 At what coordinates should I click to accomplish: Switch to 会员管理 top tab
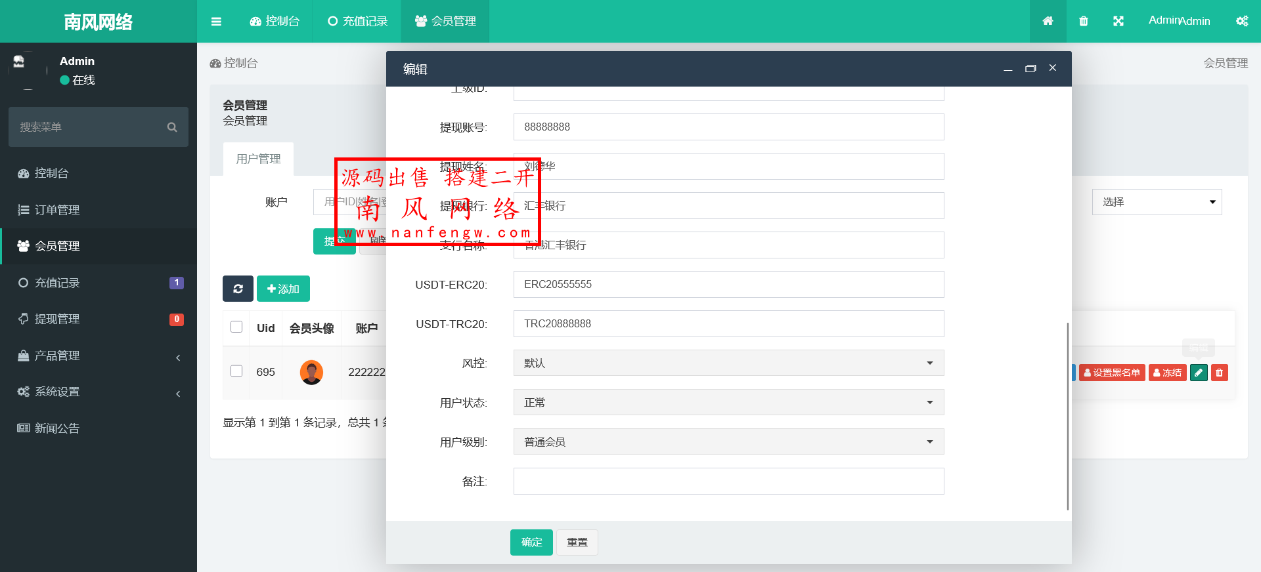click(x=445, y=21)
